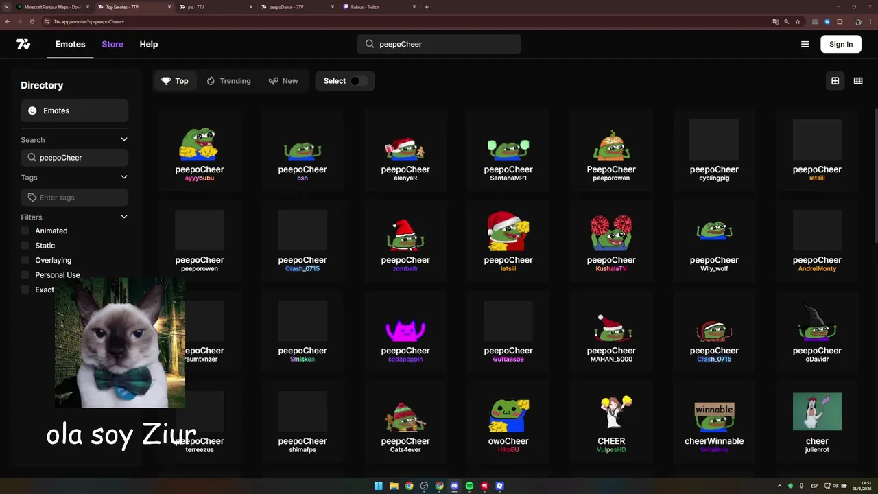Open the Windows Start menu

click(x=379, y=486)
